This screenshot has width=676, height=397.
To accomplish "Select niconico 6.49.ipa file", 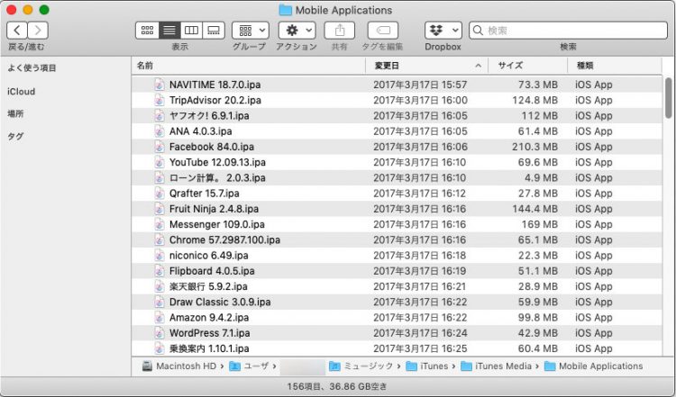I will click(x=397, y=255).
